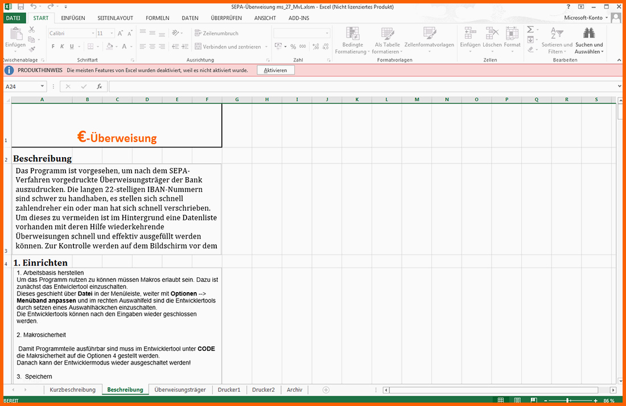Click the Aktivieren button
Viewport: 626px width, 406px height.
[x=275, y=70]
